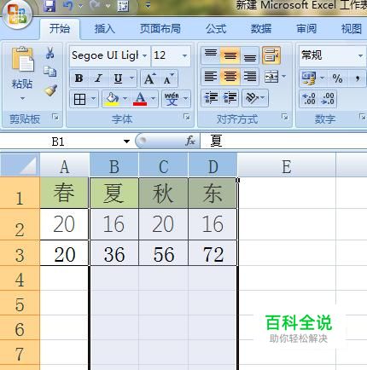
Task: Click the insert function fx button
Action: tap(190, 141)
